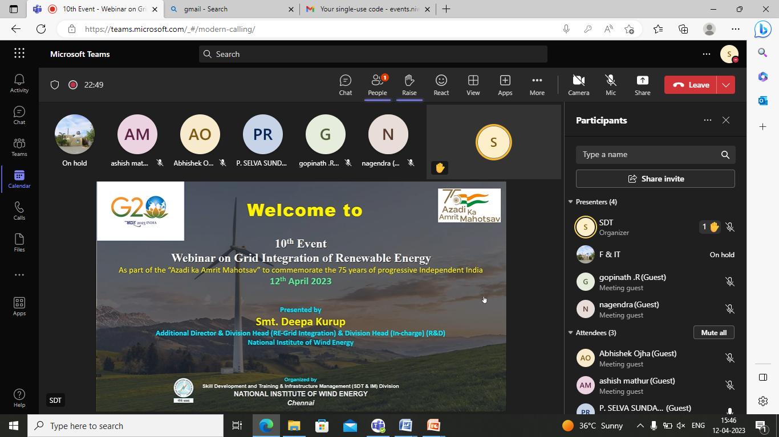The image size is (779, 437).
Task: Click the Type a name search field
Action: click(647, 155)
